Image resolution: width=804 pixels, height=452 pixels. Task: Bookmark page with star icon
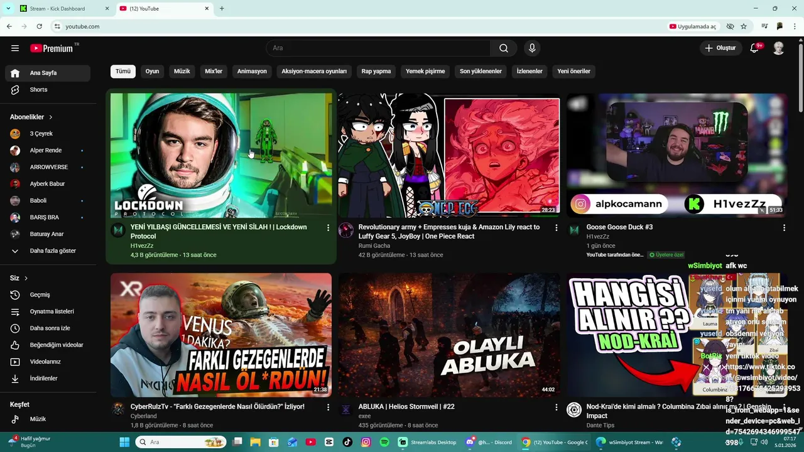pos(744,26)
